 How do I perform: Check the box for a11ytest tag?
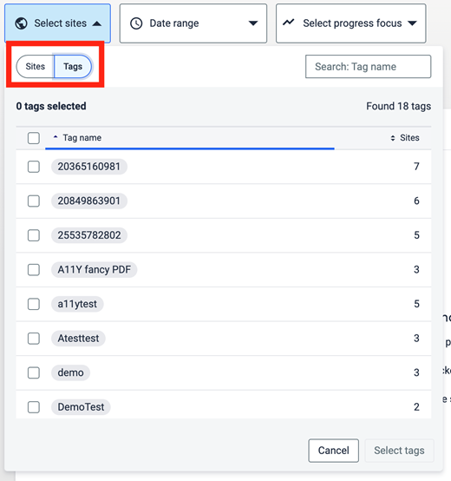[34, 304]
